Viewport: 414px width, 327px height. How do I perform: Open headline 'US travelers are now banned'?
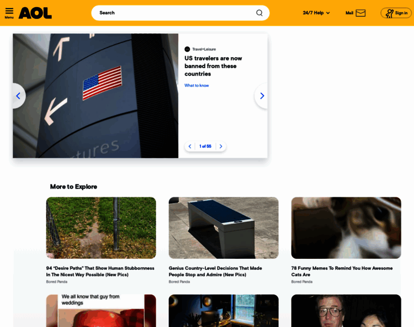213,66
